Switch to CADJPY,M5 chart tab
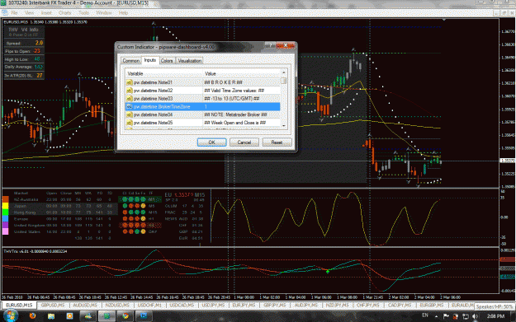Image resolution: width=516 pixels, height=322 pixels. point(399,306)
